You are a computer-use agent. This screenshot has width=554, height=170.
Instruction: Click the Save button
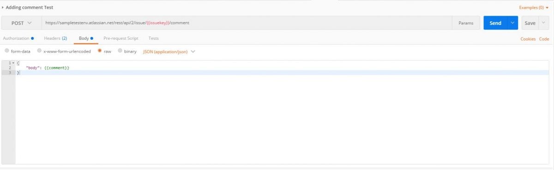point(530,23)
